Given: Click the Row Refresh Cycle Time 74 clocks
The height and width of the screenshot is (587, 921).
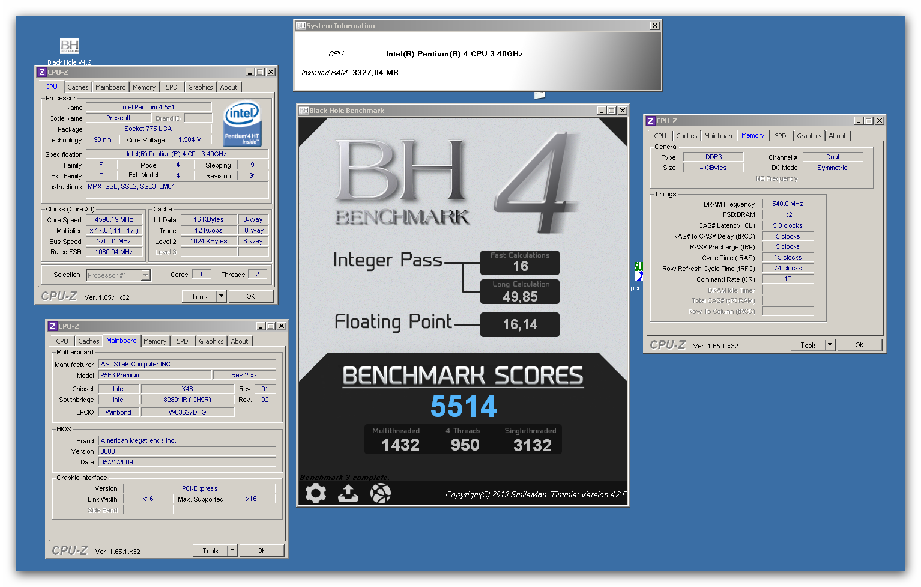Looking at the screenshot, I should pos(788,269).
